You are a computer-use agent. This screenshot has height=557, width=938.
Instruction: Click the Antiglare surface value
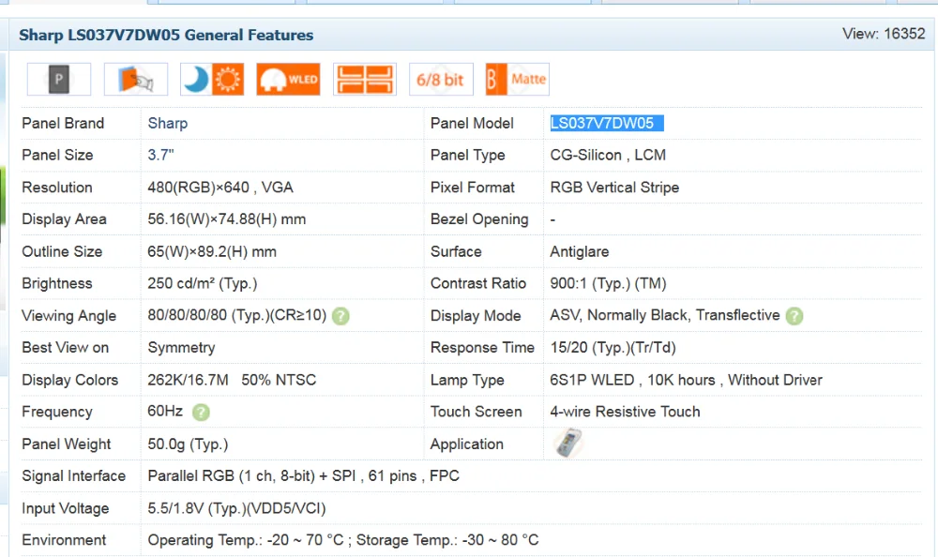pos(579,252)
